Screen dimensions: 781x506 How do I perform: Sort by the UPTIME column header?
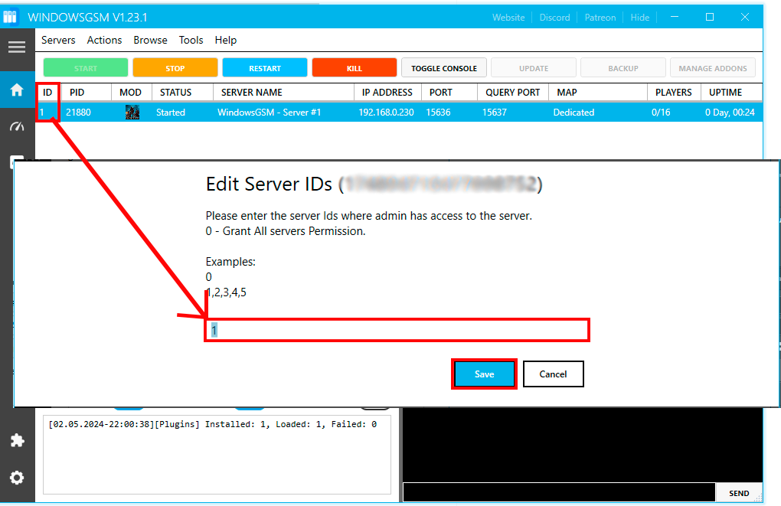732,92
